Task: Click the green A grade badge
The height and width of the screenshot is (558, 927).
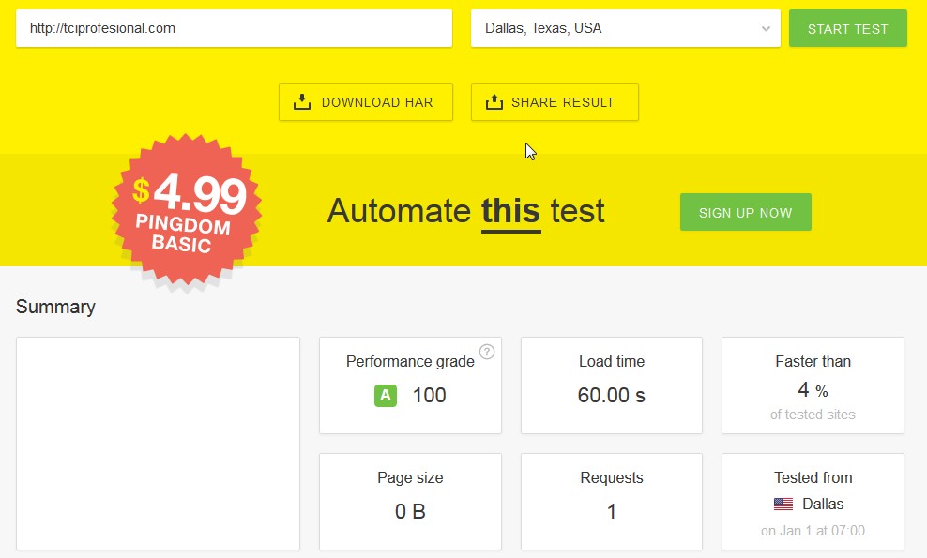Action: coord(386,396)
